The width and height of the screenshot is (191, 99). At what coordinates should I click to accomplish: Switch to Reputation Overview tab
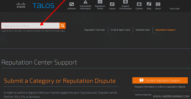(x=94, y=30)
